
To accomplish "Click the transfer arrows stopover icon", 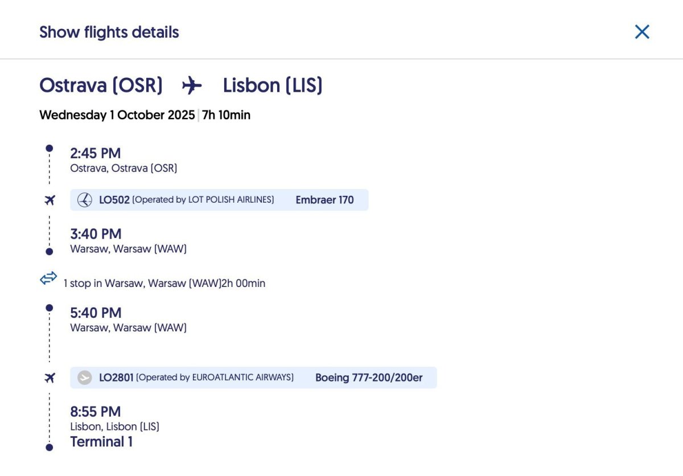I will (x=48, y=278).
